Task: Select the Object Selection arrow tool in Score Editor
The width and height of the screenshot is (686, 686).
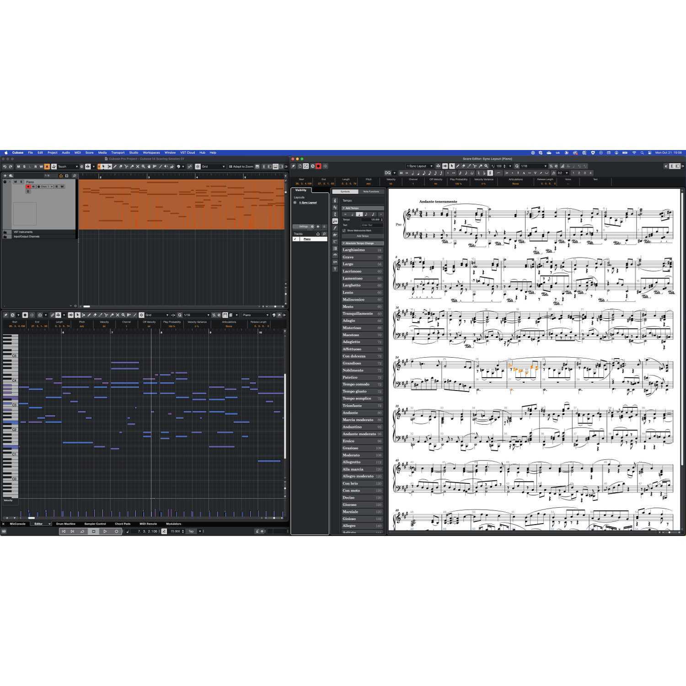Action: tap(452, 167)
